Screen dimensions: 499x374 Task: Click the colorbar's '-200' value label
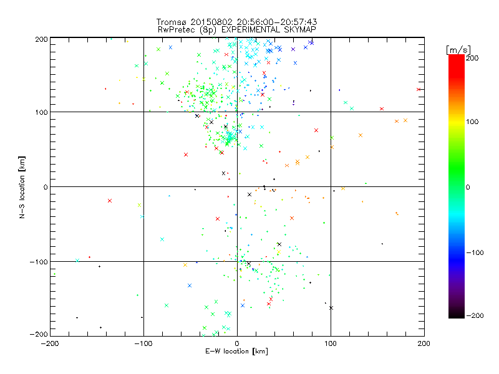[x=475, y=315]
